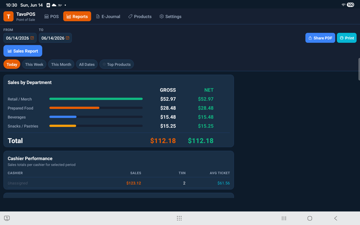Click the orange TavoPOS logo icon
This screenshot has height=225, width=360.
pos(8,16)
